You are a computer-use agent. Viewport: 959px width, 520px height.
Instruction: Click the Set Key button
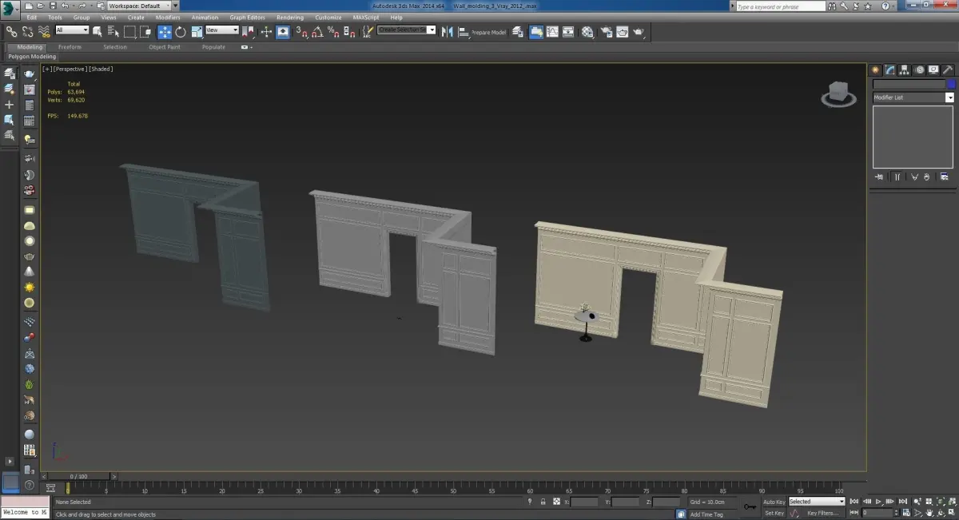point(774,513)
